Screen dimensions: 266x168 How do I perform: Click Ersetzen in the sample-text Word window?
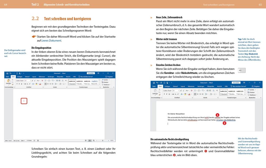click(251, 92)
